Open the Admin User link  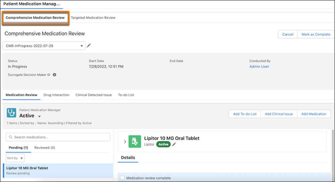click(x=259, y=66)
